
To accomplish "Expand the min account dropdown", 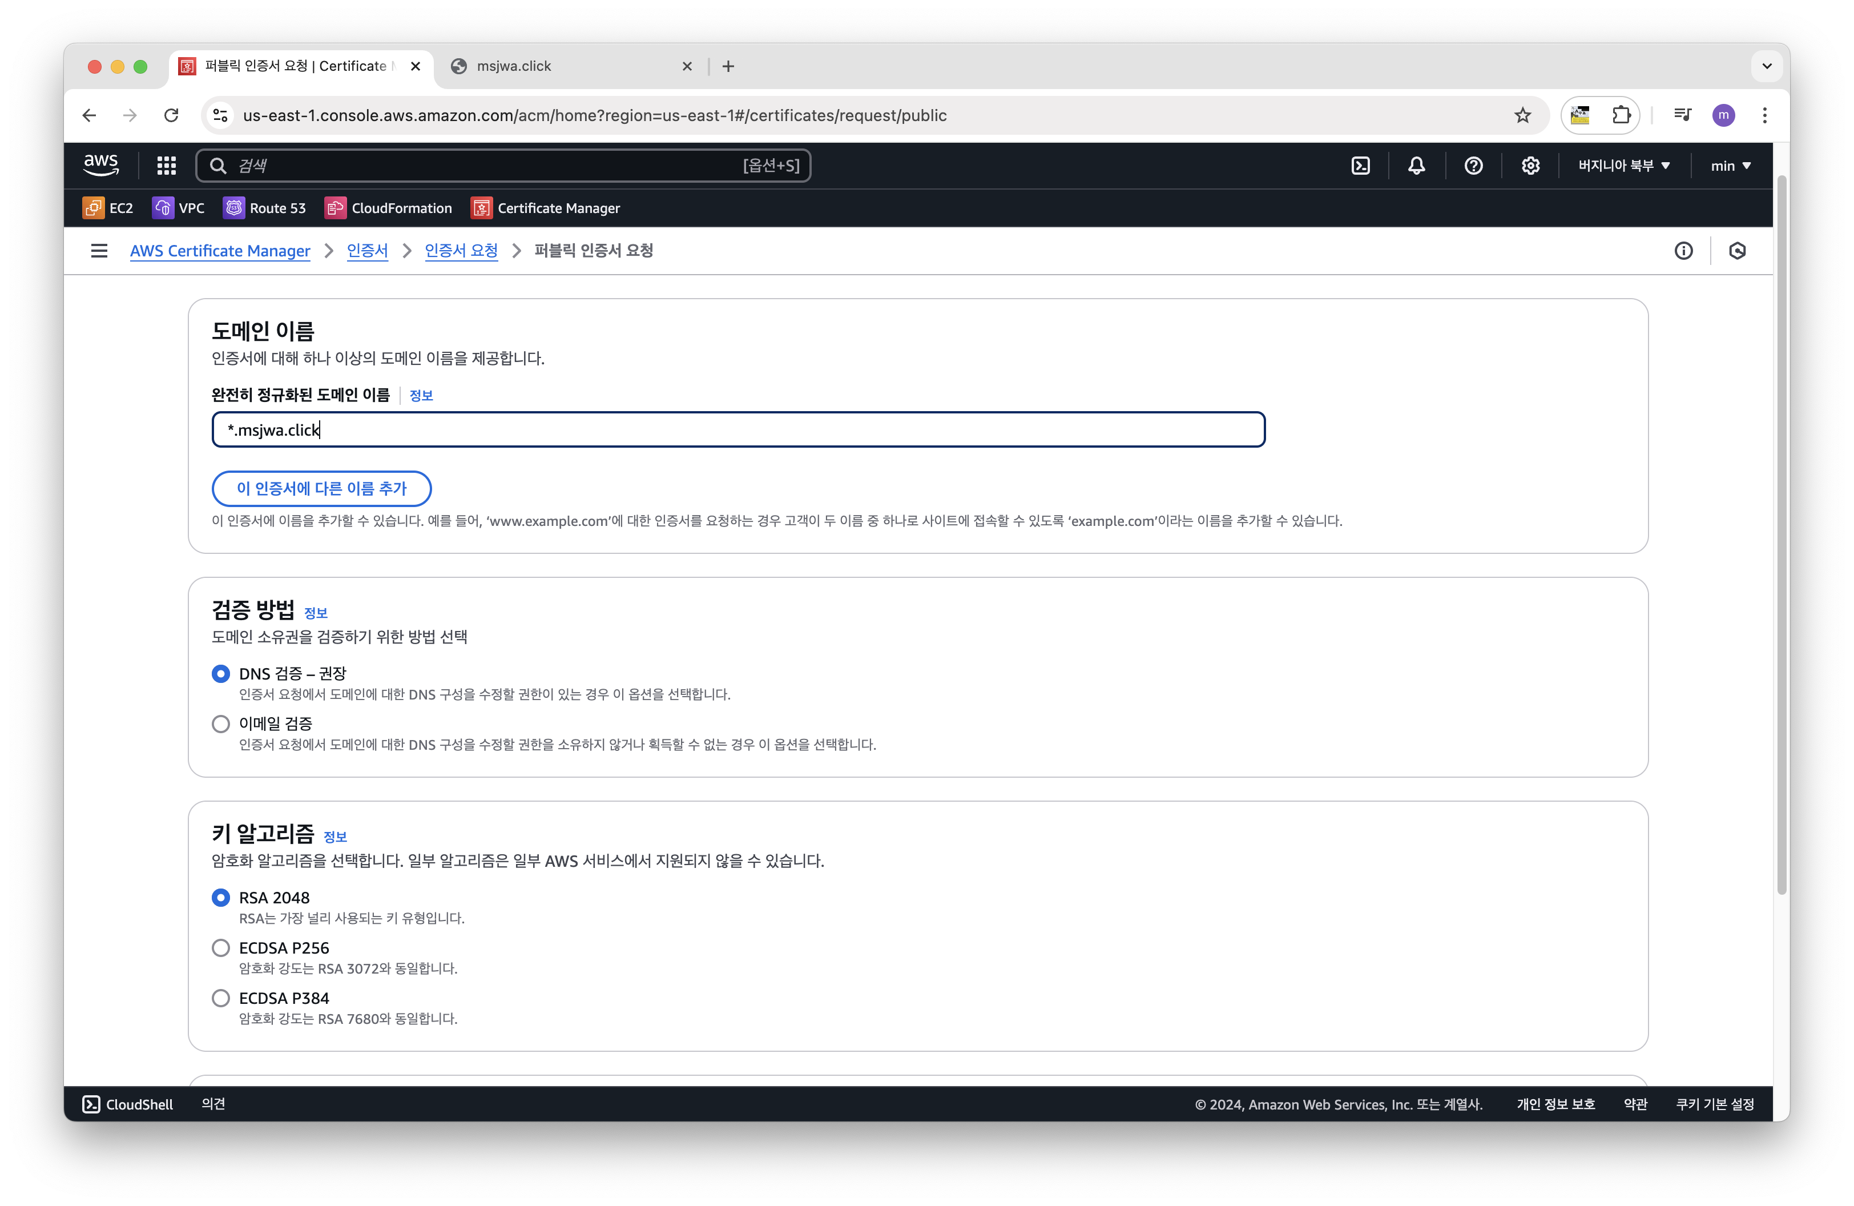I will (1730, 165).
